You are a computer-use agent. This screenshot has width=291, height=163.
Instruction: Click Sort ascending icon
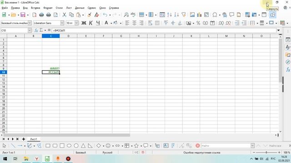click(170, 15)
